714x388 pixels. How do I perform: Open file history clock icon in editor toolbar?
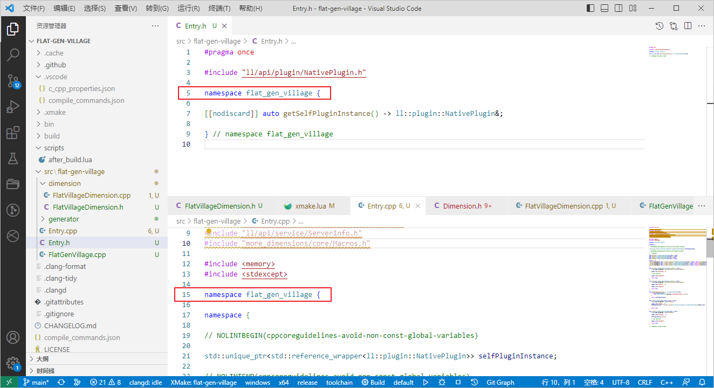(x=660, y=26)
